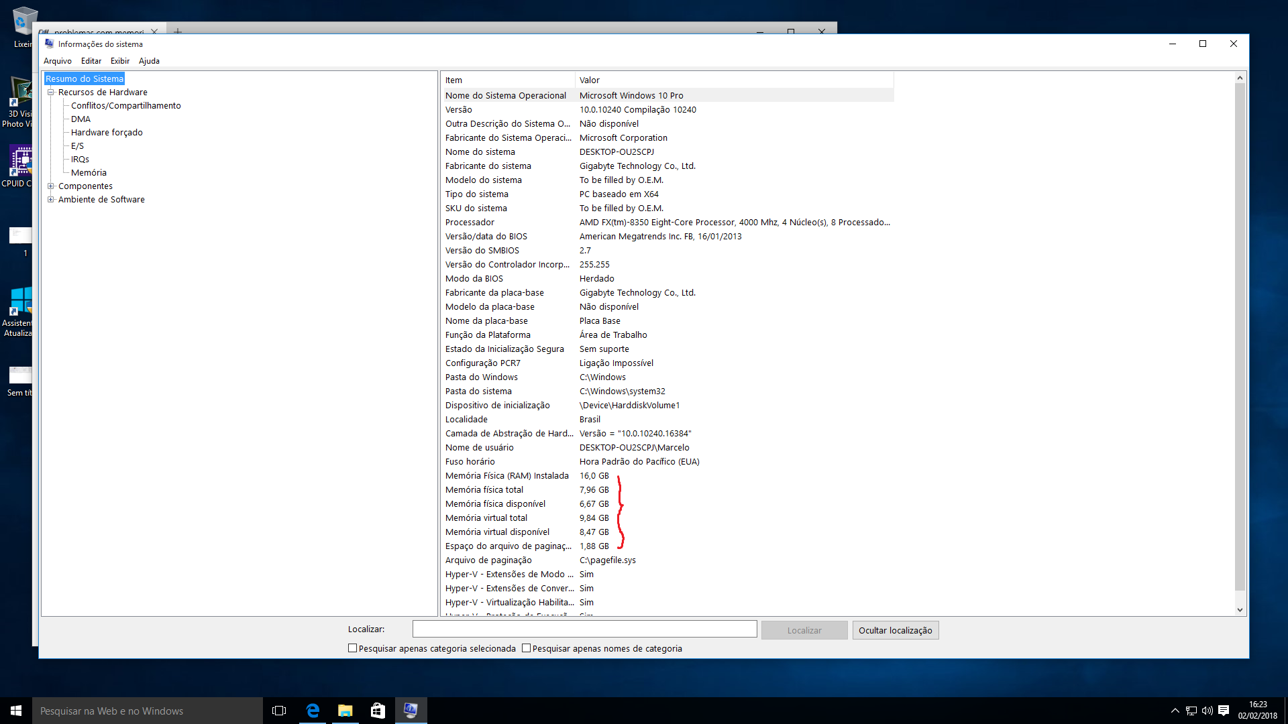Open a new tab in background browser

click(x=177, y=31)
